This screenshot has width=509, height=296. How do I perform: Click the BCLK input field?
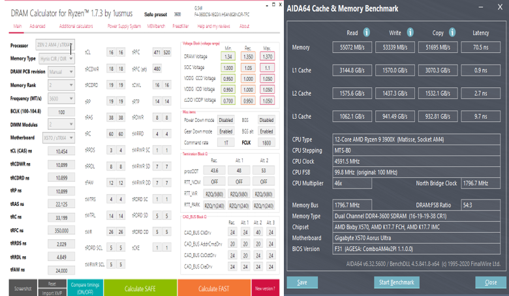61,112
